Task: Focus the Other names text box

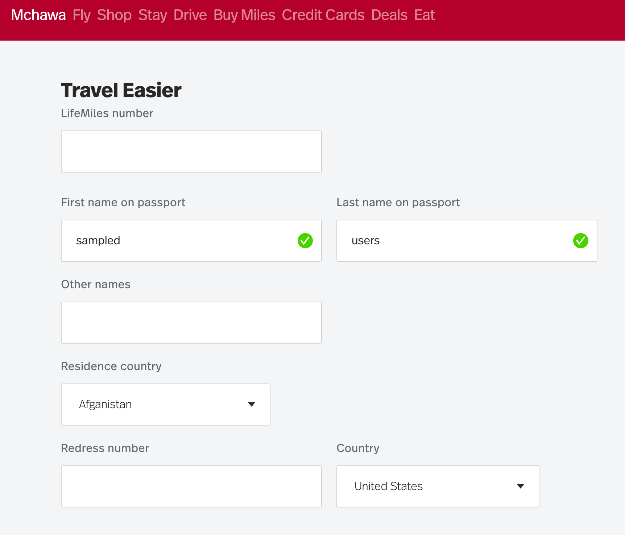Action: 191,323
